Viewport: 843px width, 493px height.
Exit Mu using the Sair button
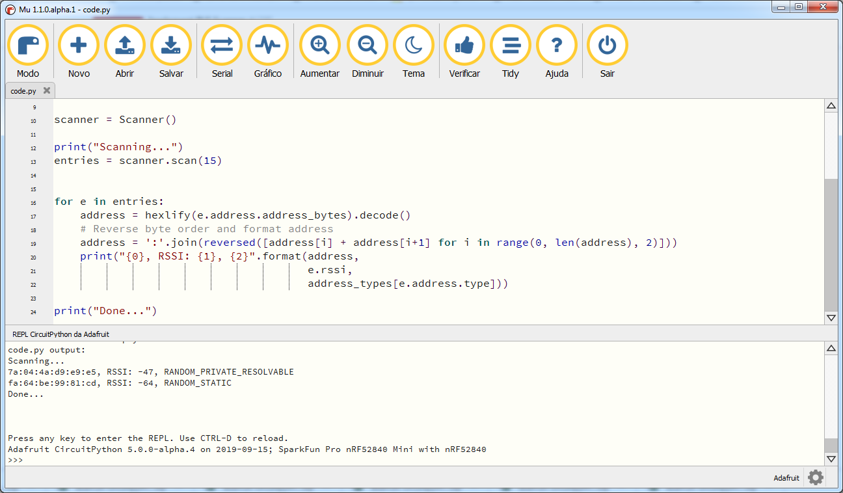[607, 44]
